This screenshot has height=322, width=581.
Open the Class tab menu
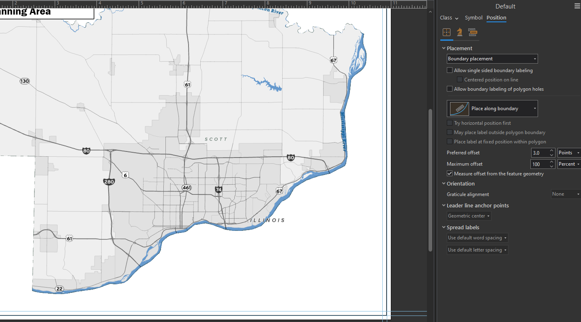[x=448, y=18]
